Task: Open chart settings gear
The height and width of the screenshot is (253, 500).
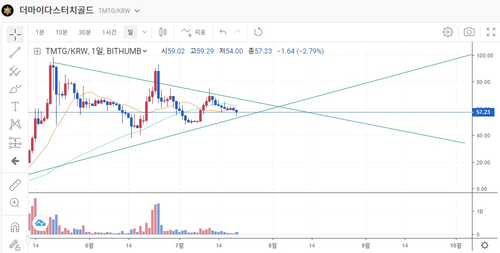Action: pyautogui.click(x=448, y=32)
